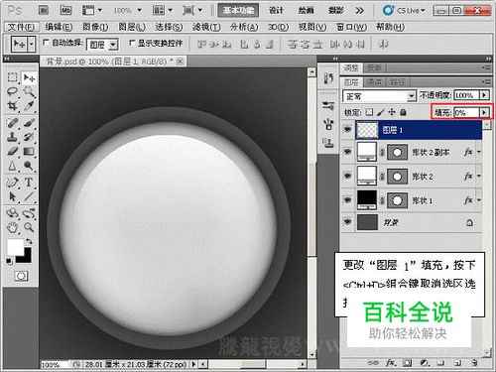Open the 窗口(W) menu
The height and width of the screenshot is (372, 496).
tap(351, 27)
